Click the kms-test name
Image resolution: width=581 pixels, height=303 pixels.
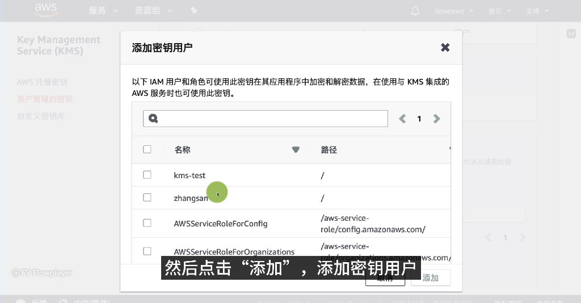(x=190, y=175)
